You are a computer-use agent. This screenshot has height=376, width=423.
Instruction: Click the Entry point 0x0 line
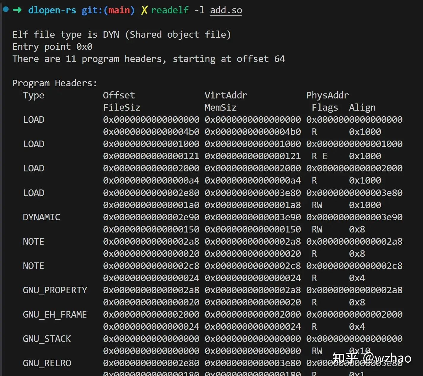[52, 47]
